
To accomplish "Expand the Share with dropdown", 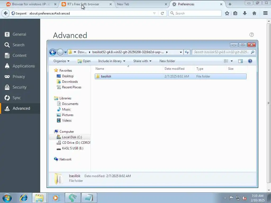I will click(x=142, y=61).
